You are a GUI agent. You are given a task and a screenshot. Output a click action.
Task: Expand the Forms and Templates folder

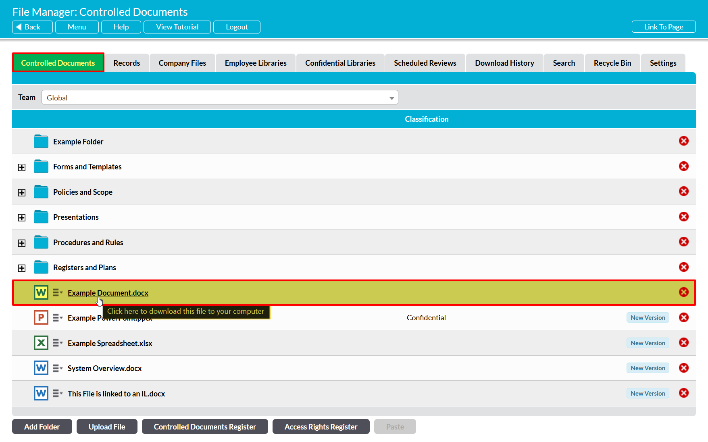[x=22, y=167]
